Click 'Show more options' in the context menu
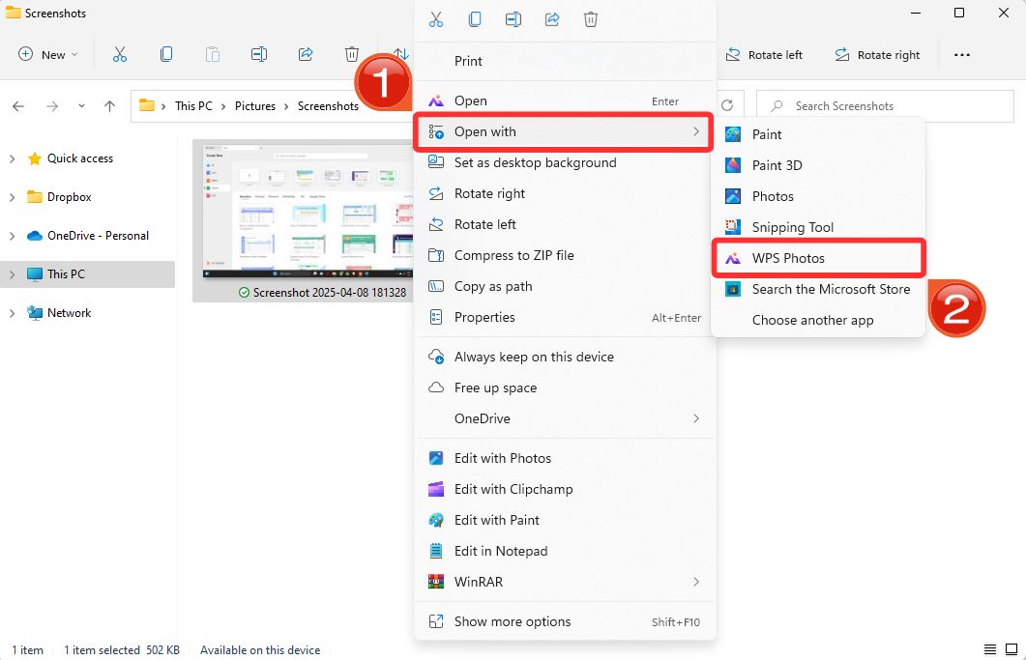The height and width of the screenshot is (660, 1026). pos(513,621)
